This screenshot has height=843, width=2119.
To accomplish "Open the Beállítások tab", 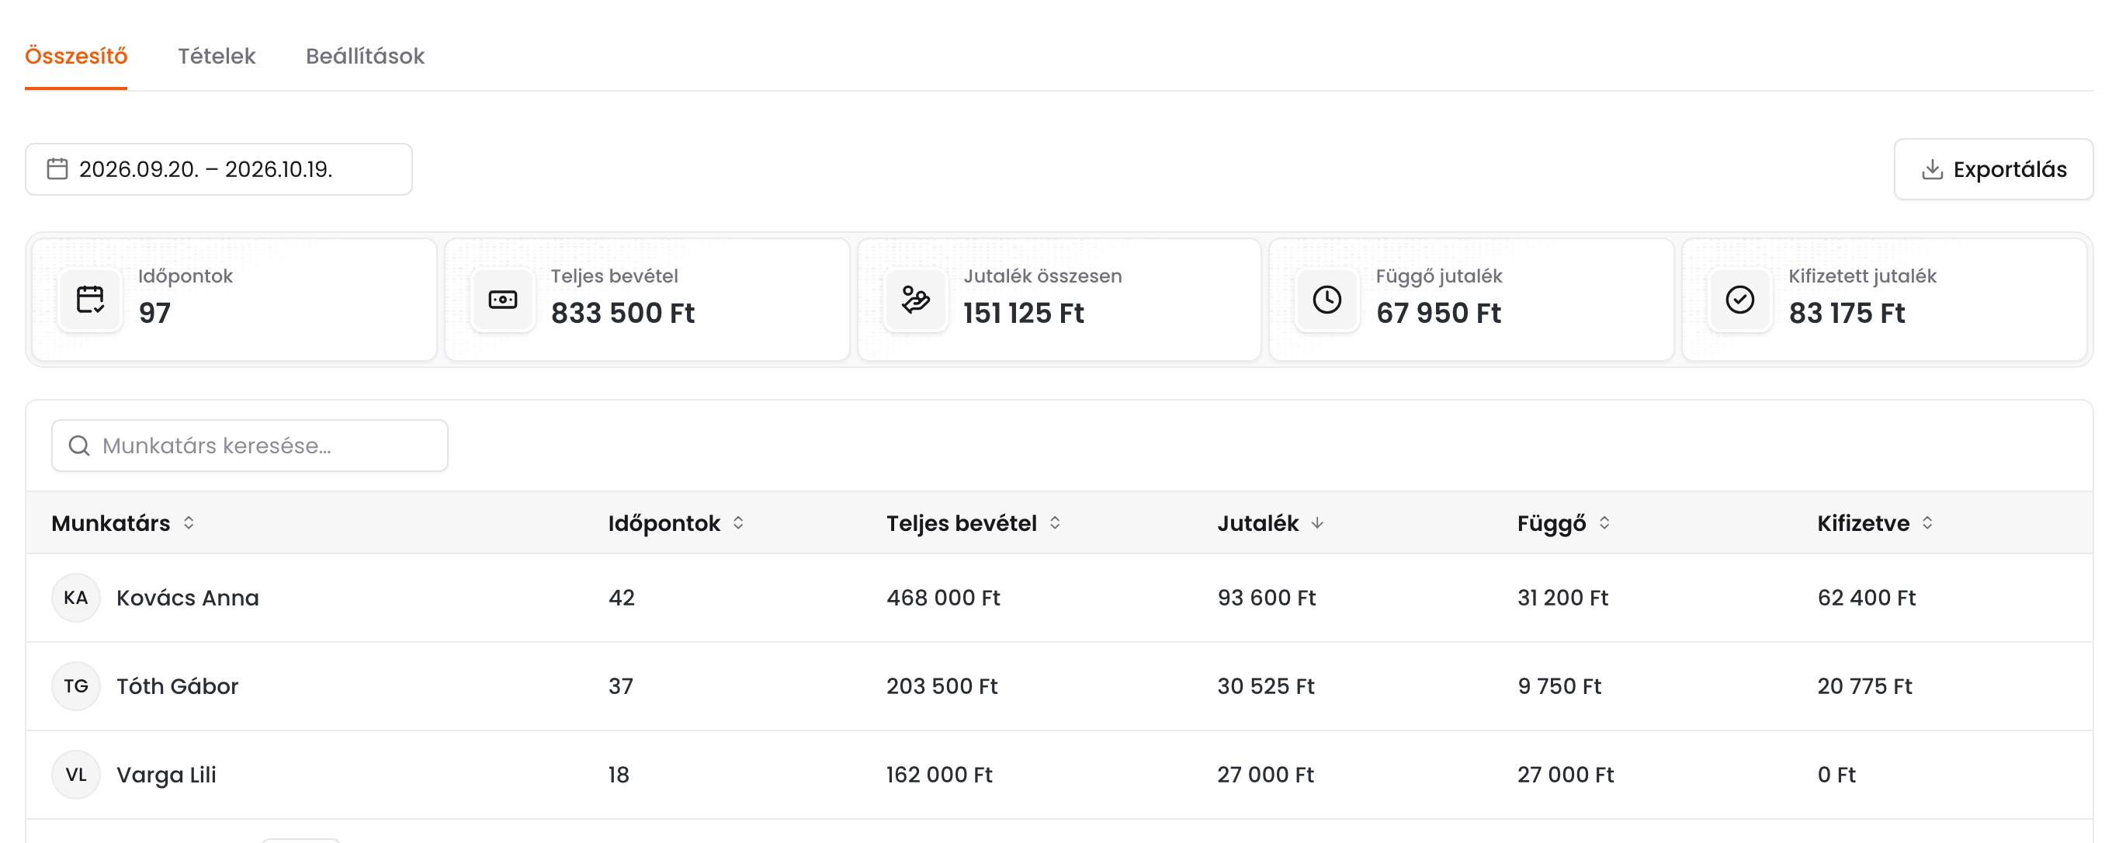I will pos(366,56).
